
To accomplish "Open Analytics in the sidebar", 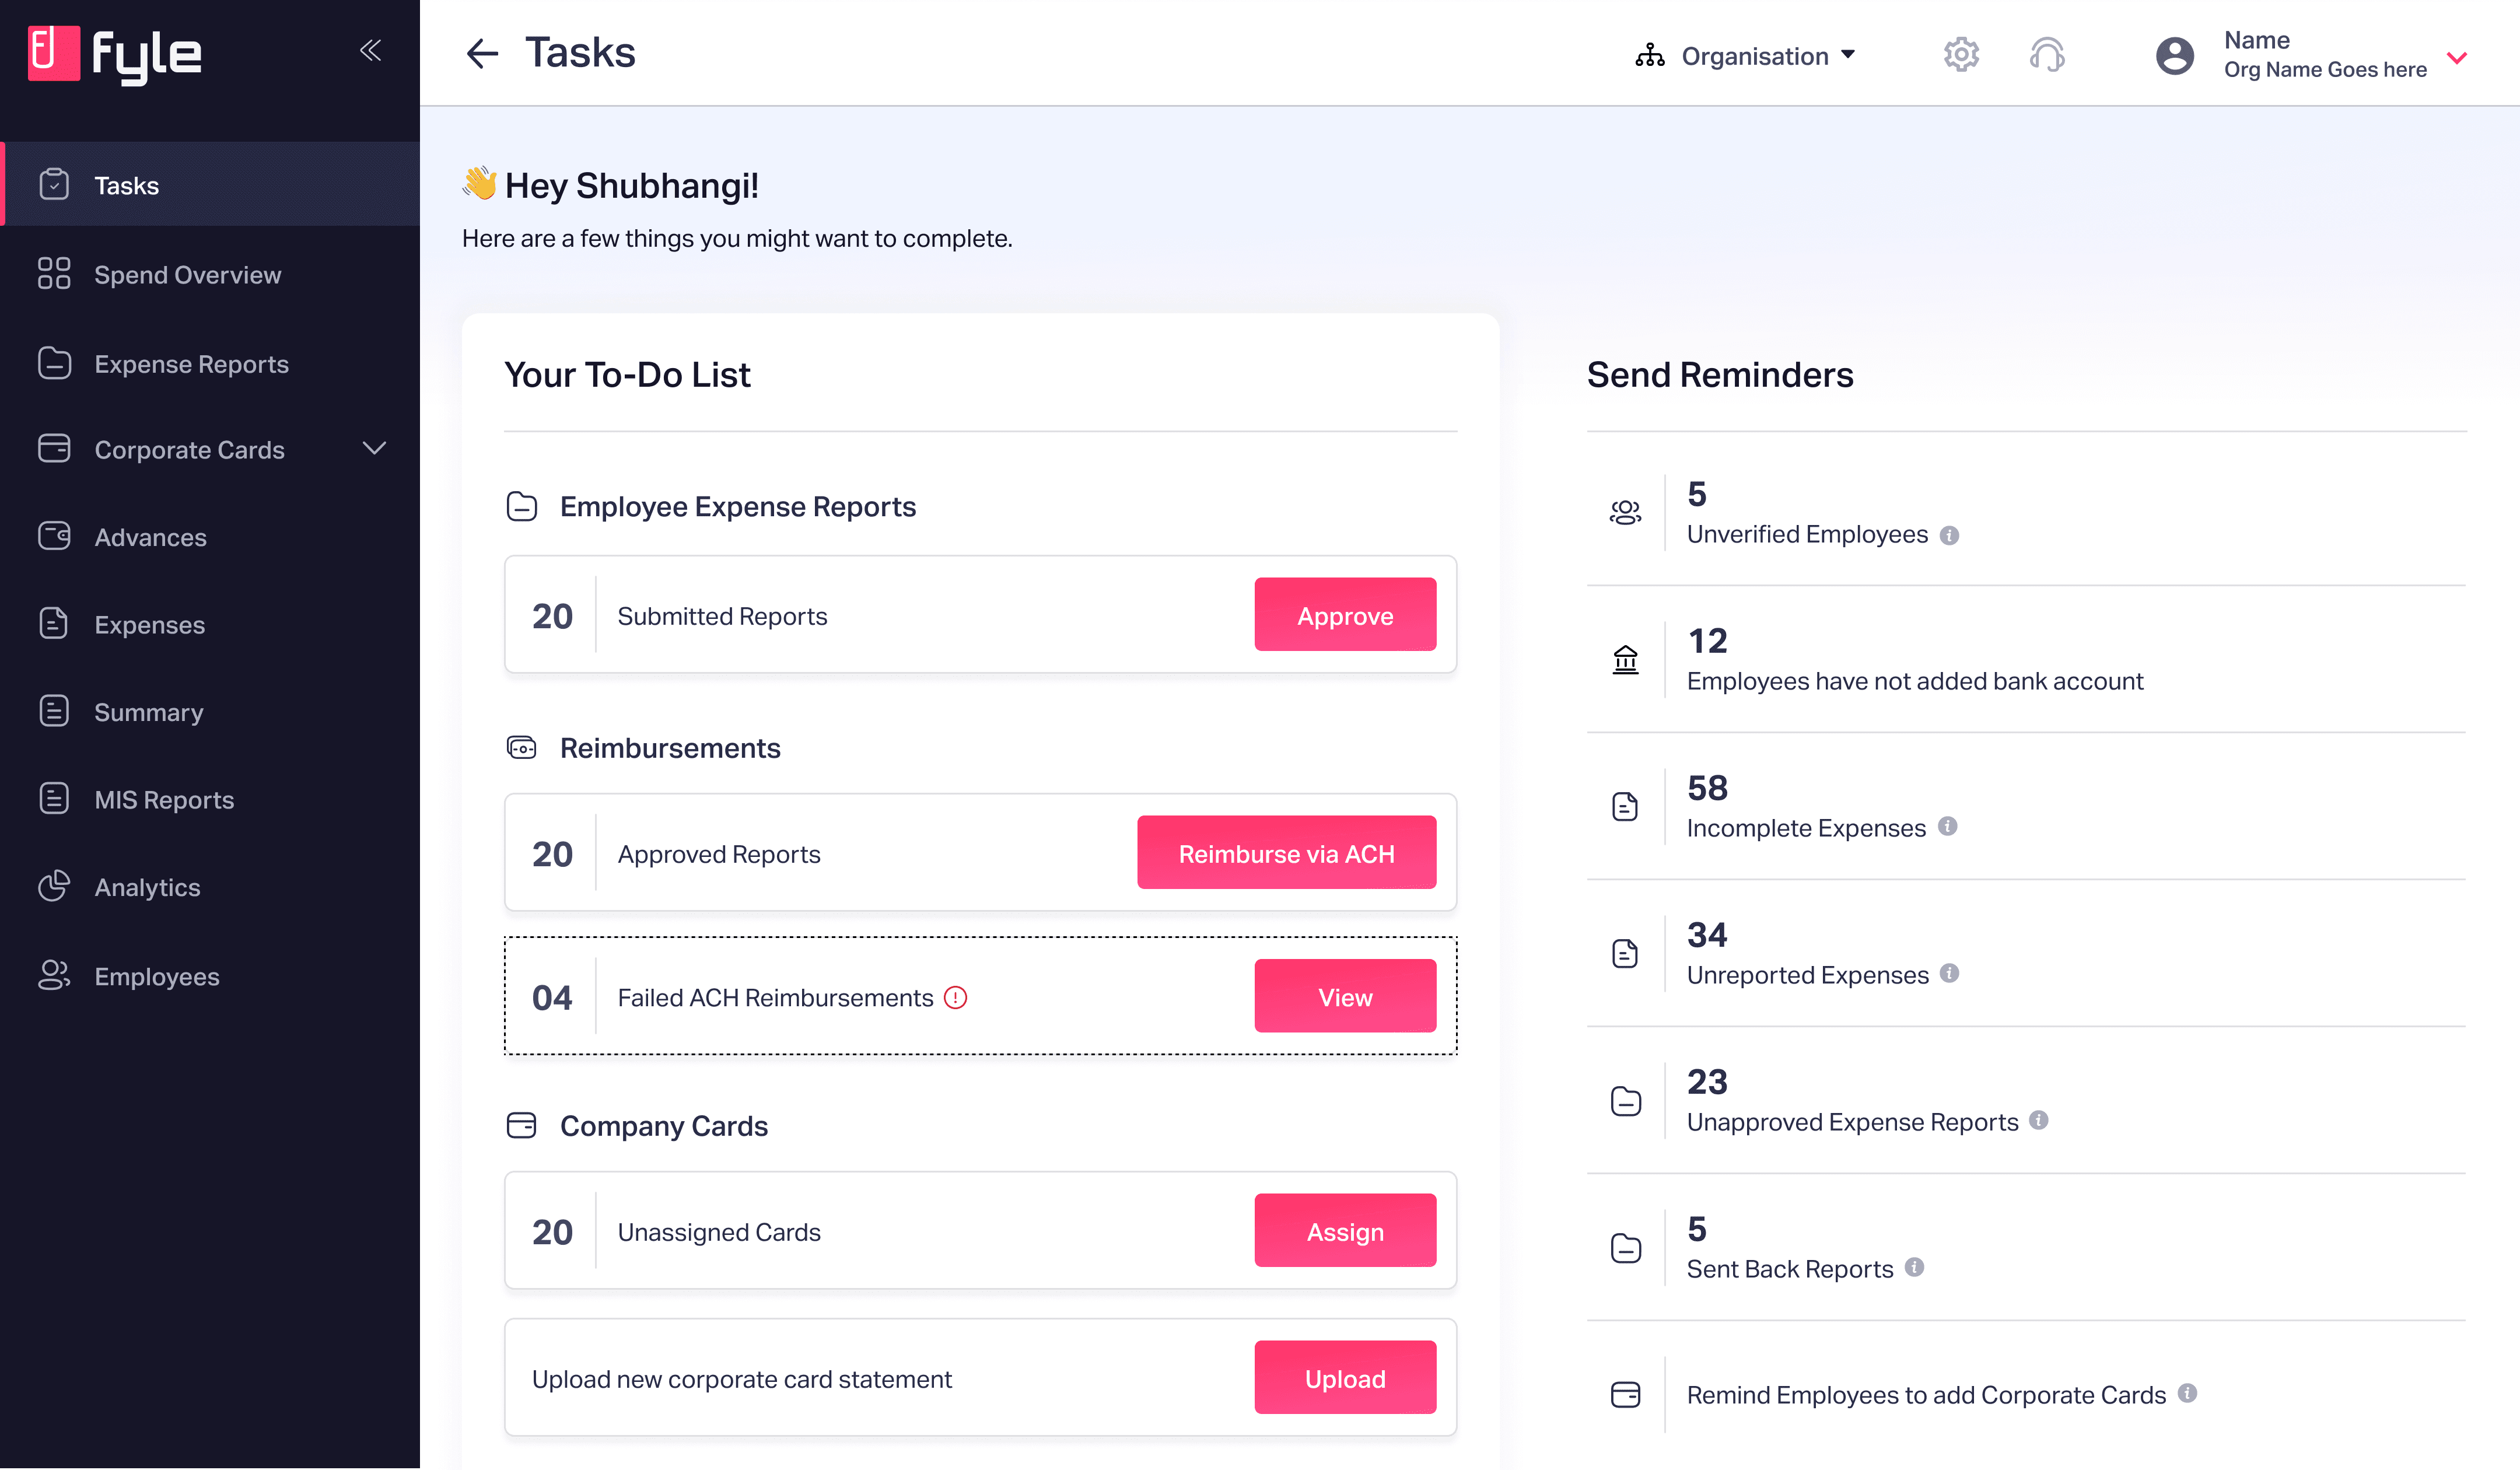I will (147, 887).
